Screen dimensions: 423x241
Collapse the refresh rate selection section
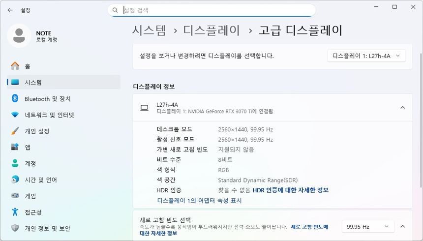pos(402,226)
